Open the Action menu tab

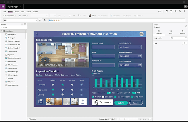point(29,11)
